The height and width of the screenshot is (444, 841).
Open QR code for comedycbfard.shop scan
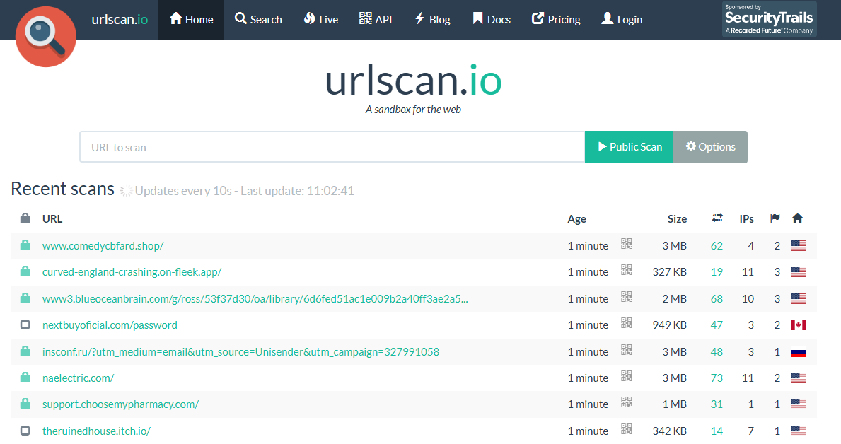pyautogui.click(x=626, y=245)
